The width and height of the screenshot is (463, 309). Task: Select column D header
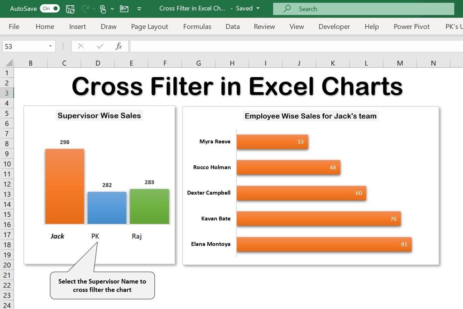tap(98, 63)
